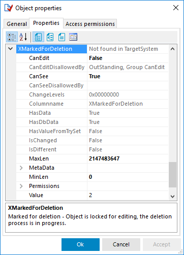Open the General tab
Viewport: 184px width, 255px height.
17,24
